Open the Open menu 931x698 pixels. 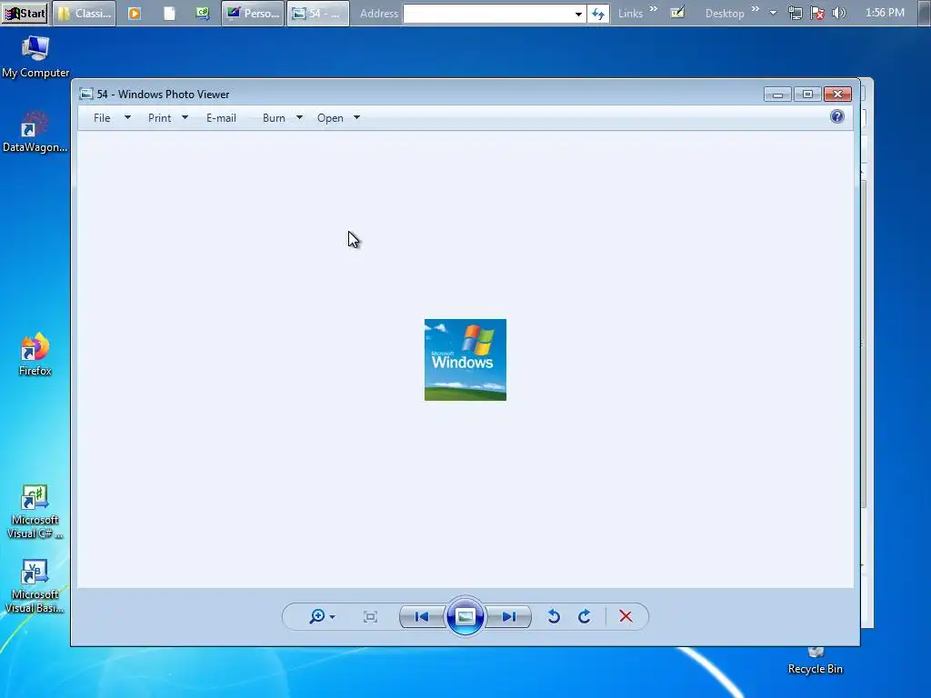tap(330, 118)
